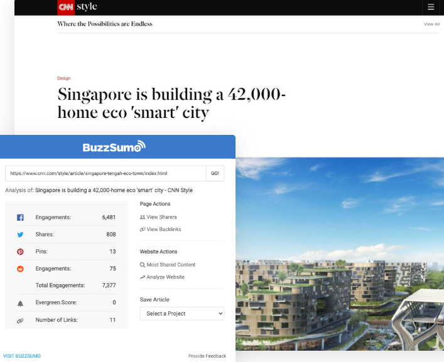Click the View Backlinks link icon
Viewport: 444px width, 362px height.
[x=143, y=230]
